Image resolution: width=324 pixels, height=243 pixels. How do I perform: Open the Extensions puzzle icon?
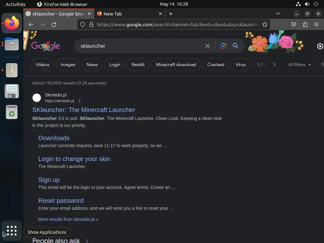coord(305,25)
